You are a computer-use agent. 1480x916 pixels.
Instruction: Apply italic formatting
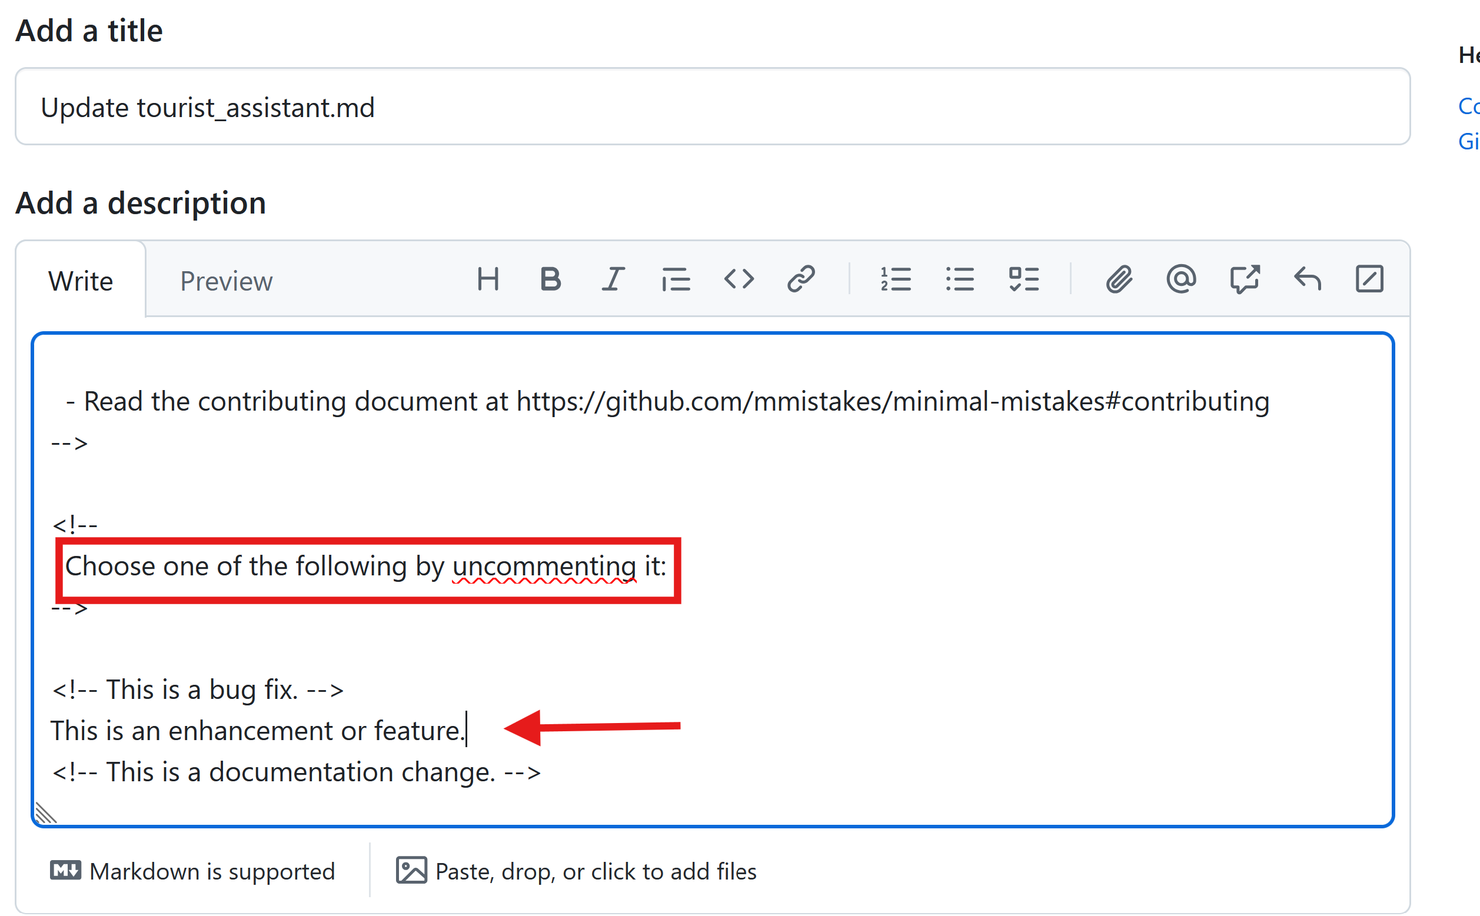613,280
